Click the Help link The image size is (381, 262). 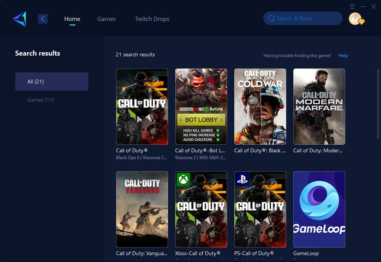pyautogui.click(x=343, y=56)
